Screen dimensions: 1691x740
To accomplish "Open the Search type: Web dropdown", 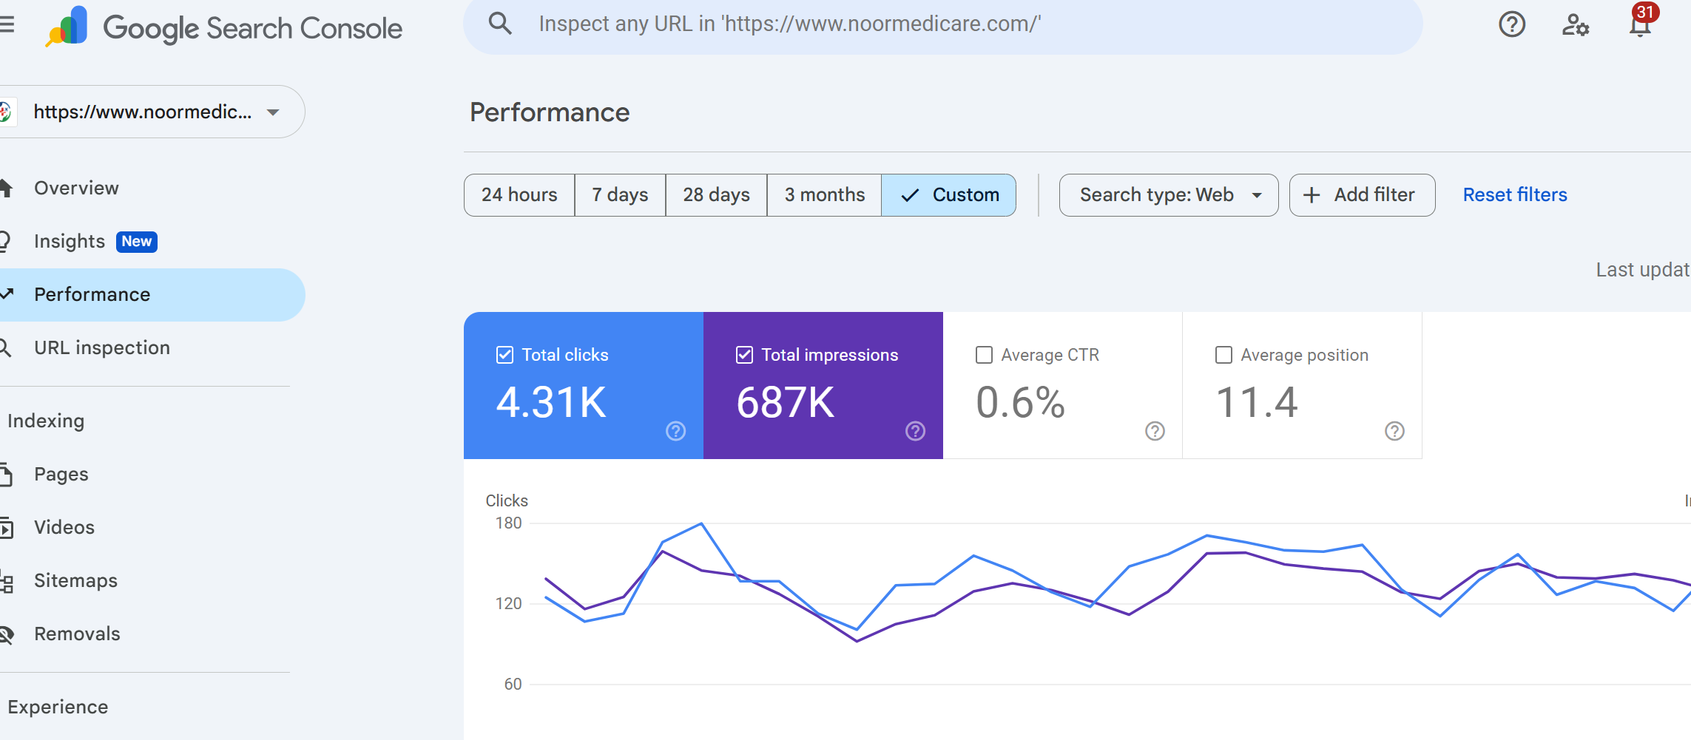I will point(1168,195).
